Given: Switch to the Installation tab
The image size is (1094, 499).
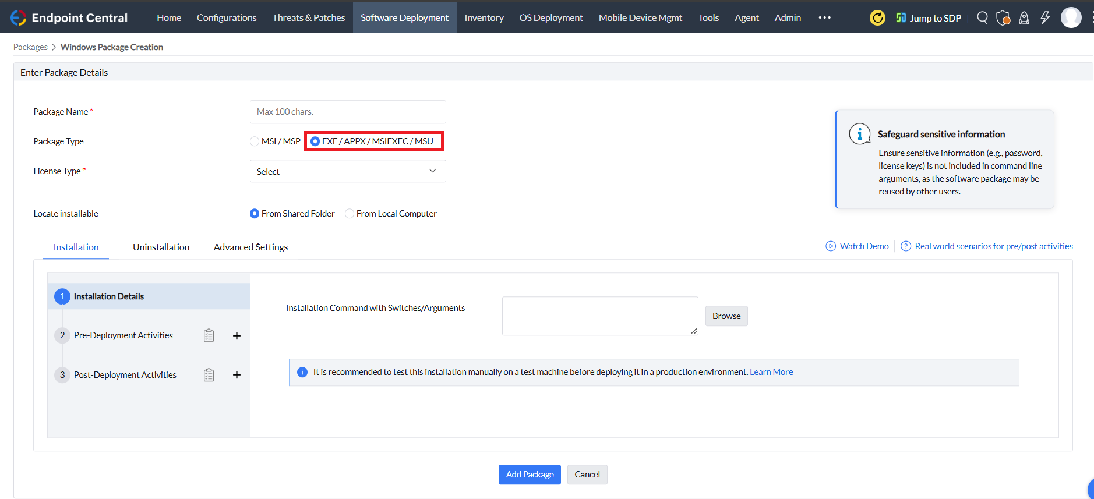Looking at the screenshot, I should 76,247.
